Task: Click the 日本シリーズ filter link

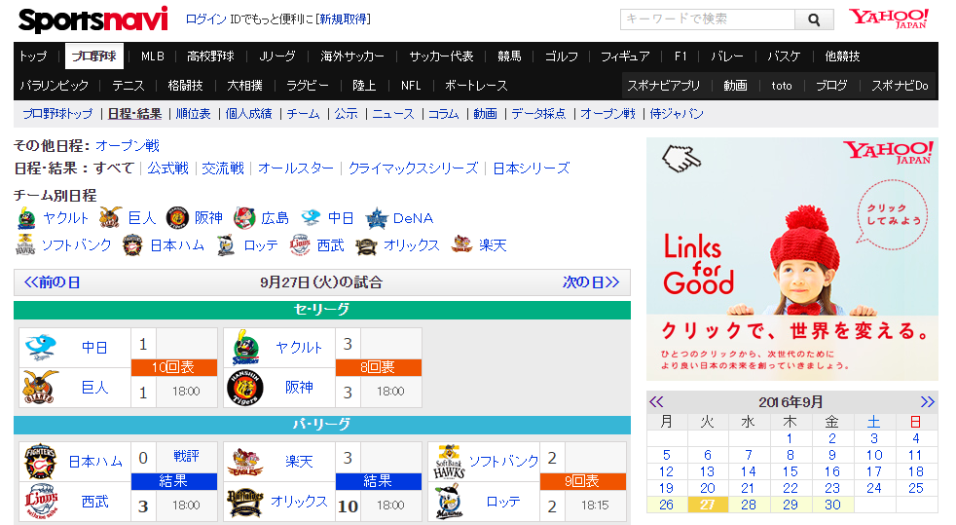Action: 531,169
